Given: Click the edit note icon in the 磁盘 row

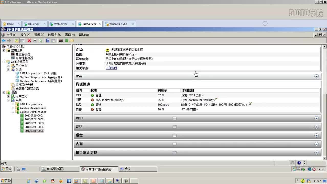Looking at the screenshot, I should (250, 104).
